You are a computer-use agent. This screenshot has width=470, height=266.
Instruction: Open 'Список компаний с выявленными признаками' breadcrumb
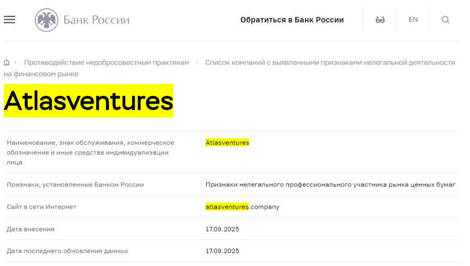pos(330,63)
